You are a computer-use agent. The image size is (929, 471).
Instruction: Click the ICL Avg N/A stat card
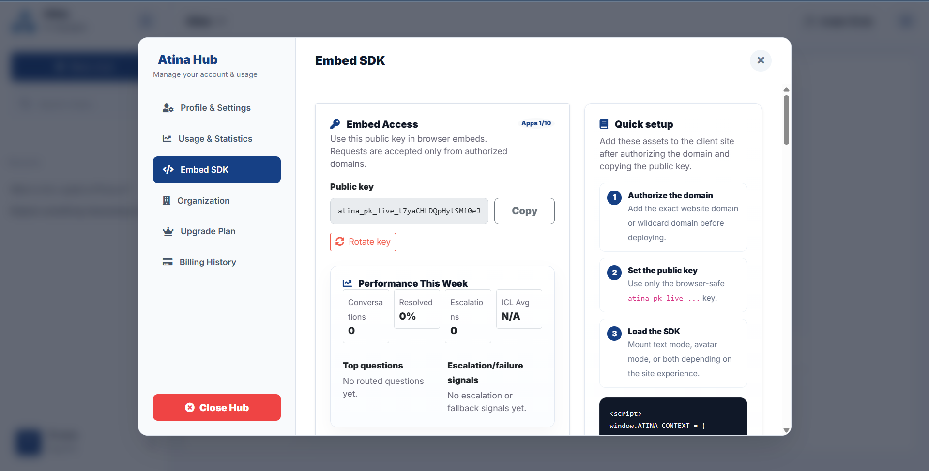pos(519,309)
